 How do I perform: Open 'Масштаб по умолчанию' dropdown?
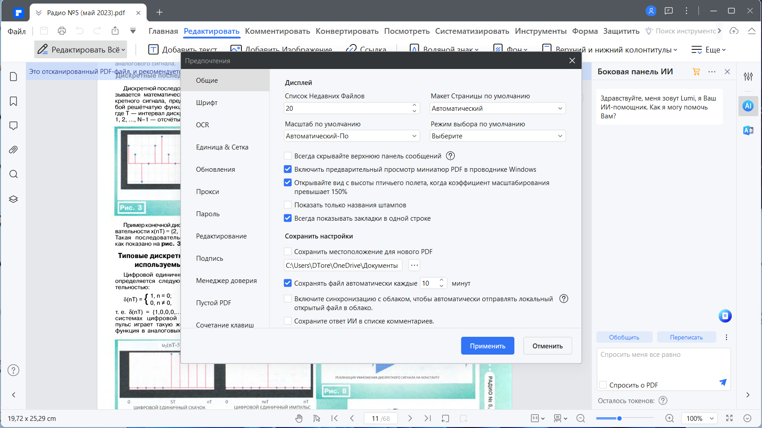352,136
